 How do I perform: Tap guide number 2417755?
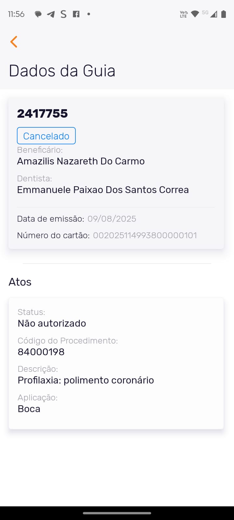(42, 113)
